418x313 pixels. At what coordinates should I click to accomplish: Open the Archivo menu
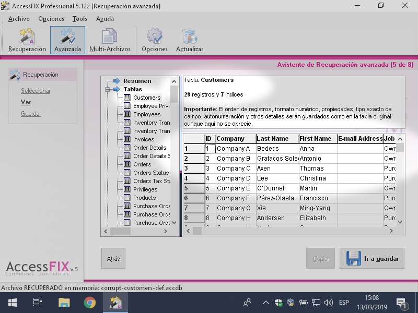(x=19, y=19)
